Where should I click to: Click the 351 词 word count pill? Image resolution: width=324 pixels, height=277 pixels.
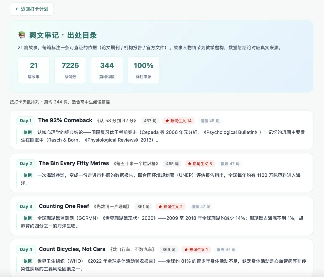[143, 207]
